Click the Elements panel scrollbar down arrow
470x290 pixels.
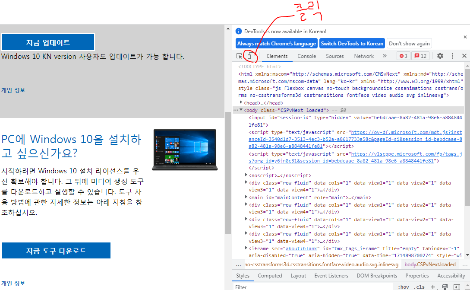[467, 255]
